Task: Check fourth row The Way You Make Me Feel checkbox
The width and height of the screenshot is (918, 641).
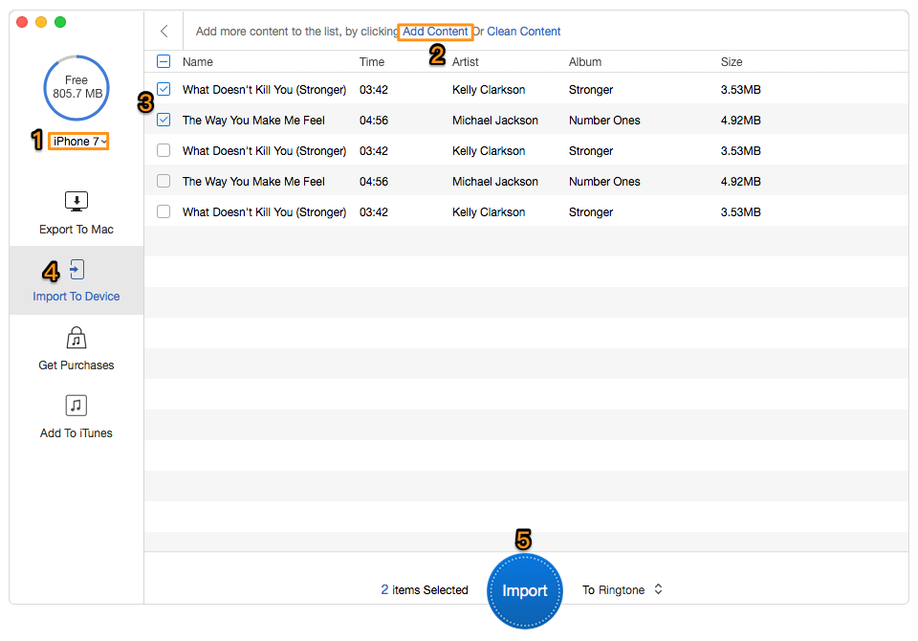Action: (164, 181)
